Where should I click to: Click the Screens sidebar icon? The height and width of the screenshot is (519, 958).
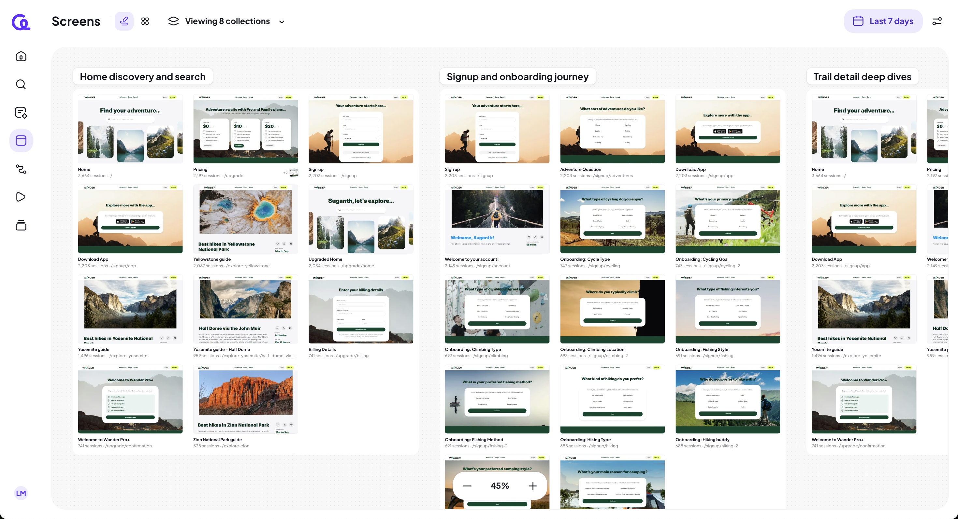point(21,141)
